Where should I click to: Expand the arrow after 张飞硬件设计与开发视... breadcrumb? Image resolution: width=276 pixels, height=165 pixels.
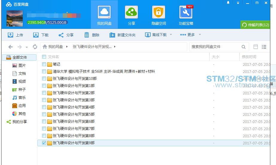(x=115, y=47)
